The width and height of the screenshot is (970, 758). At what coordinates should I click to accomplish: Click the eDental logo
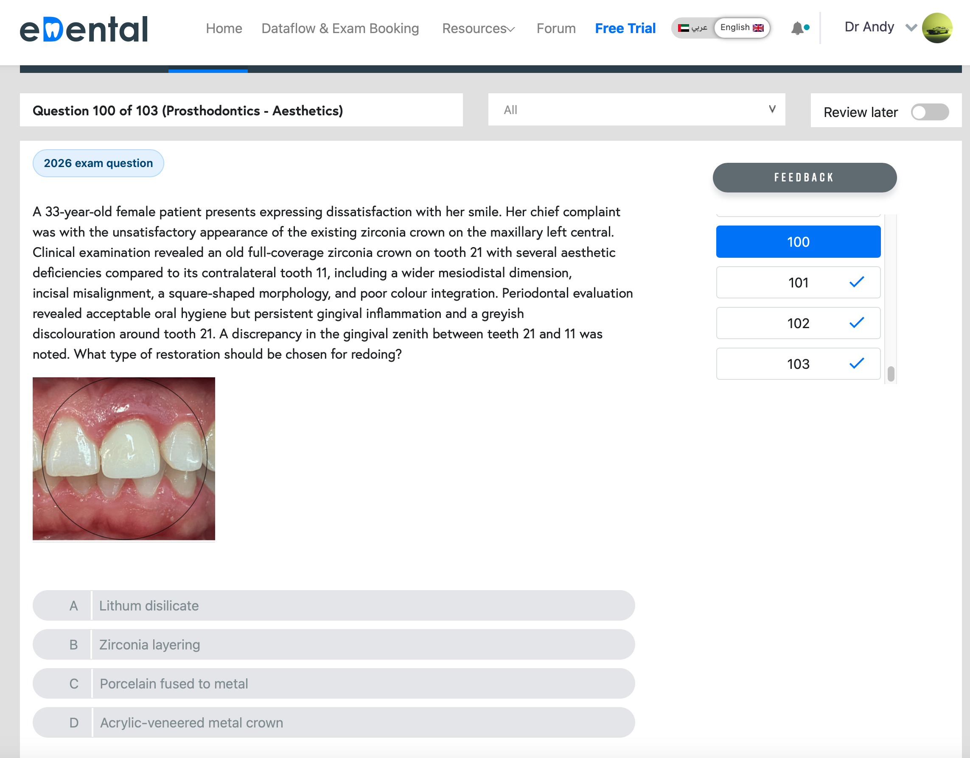84,29
